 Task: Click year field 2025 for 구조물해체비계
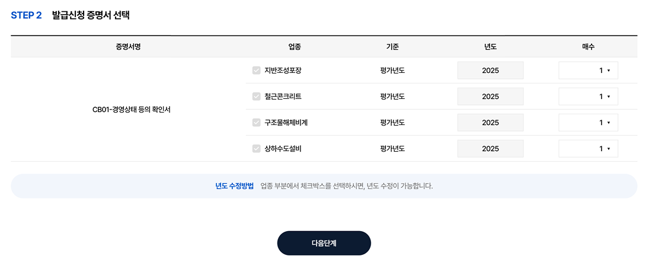click(x=490, y=123)
